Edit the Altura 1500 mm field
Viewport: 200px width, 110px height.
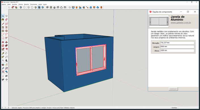coord(177,50)
